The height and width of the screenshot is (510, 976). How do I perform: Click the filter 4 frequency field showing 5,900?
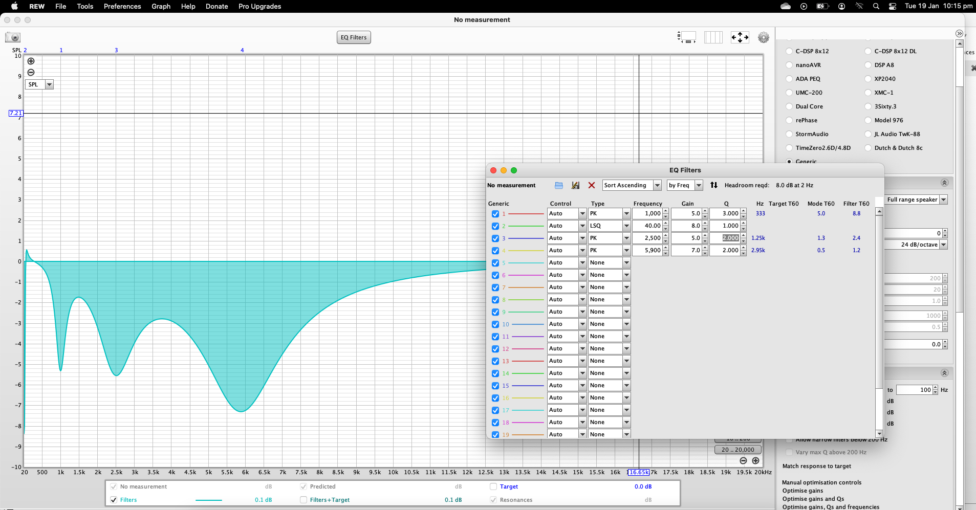coord(647,250)
